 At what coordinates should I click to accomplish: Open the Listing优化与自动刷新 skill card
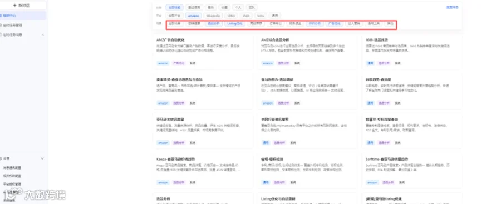(307, 198)
